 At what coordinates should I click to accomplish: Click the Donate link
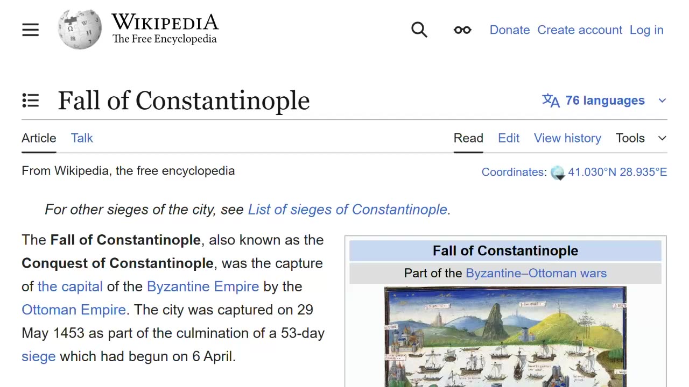point(510,30)
